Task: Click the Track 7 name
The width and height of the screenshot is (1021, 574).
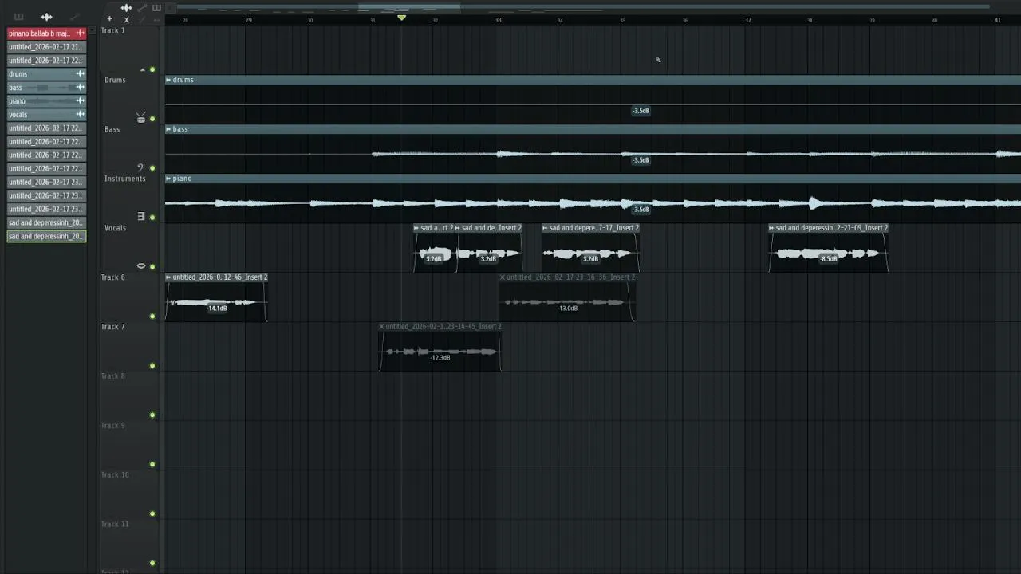Action: point(112,327)
